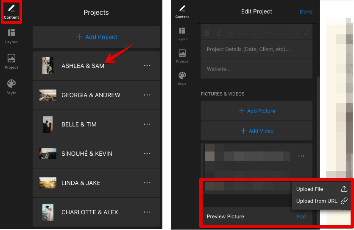Select the LINDA & JAKE project

(96, 183)
